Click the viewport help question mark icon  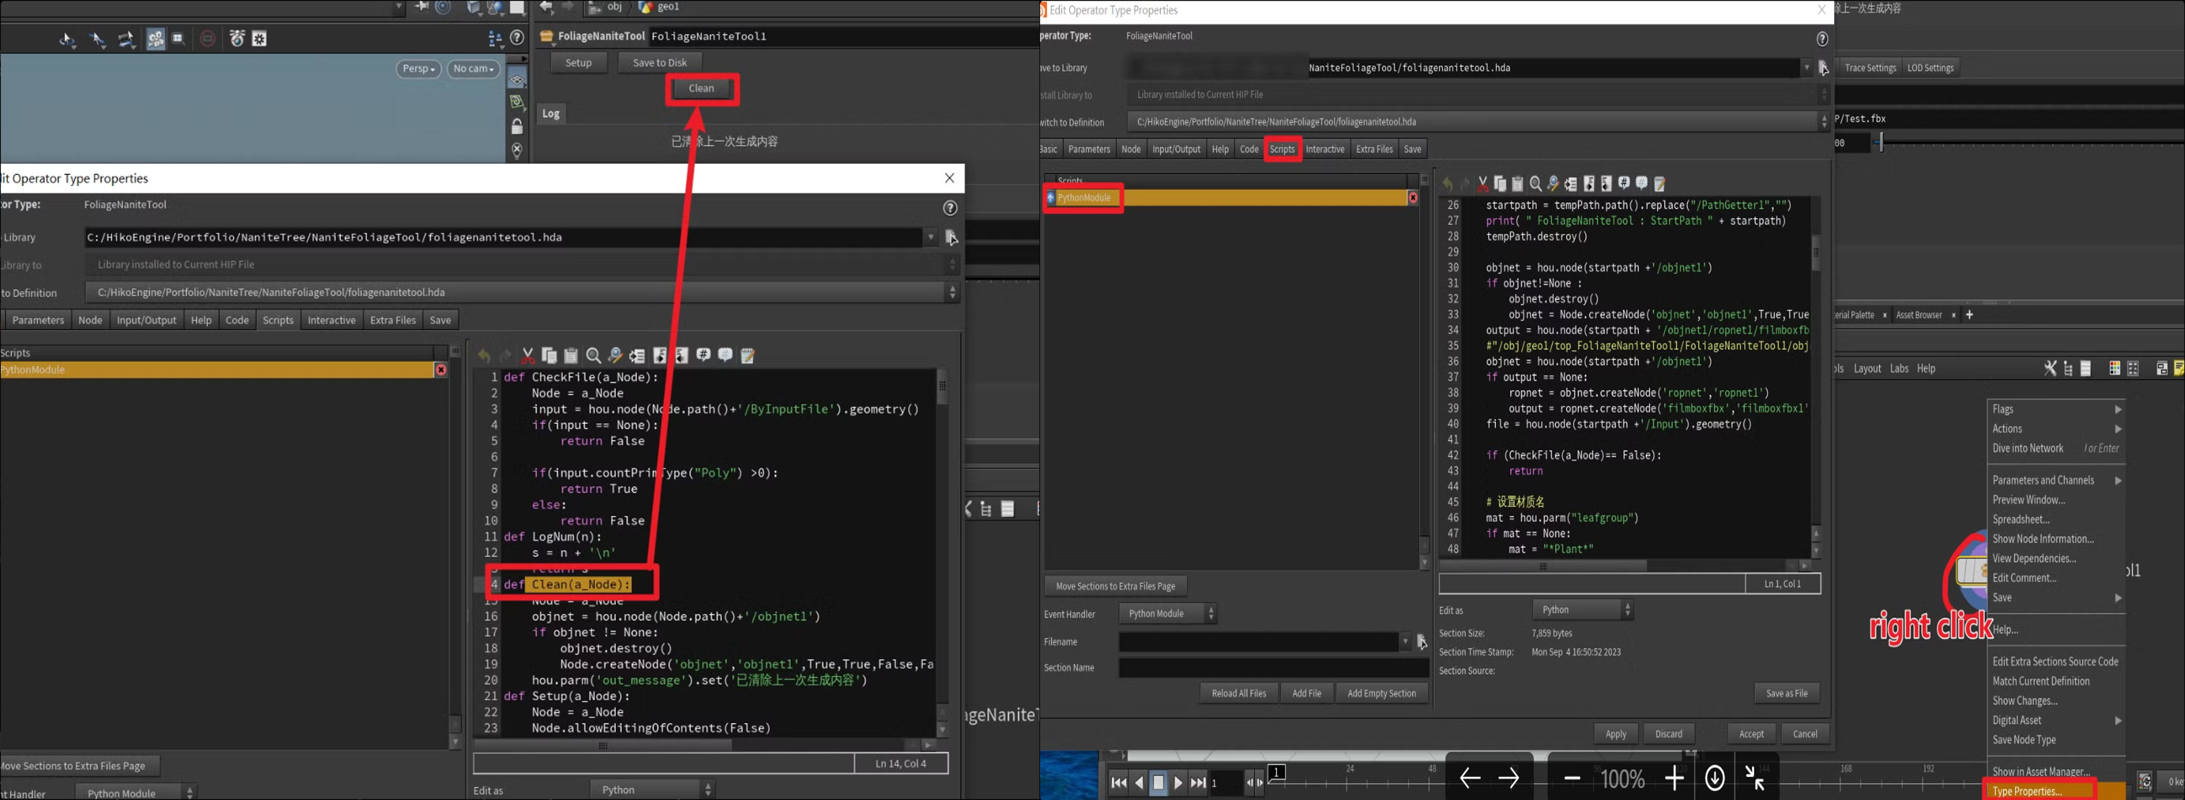point(516,38)
